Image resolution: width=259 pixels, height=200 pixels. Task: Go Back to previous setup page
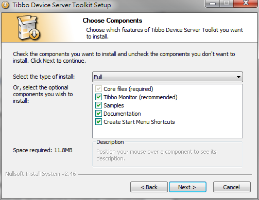(149, 187)
